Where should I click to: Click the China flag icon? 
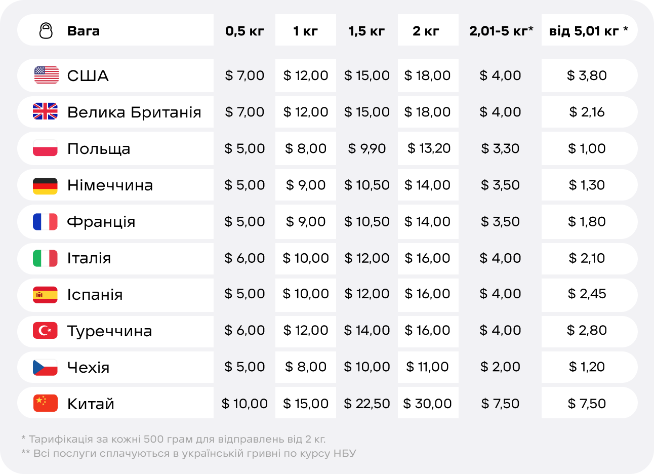tap(46, 403)
